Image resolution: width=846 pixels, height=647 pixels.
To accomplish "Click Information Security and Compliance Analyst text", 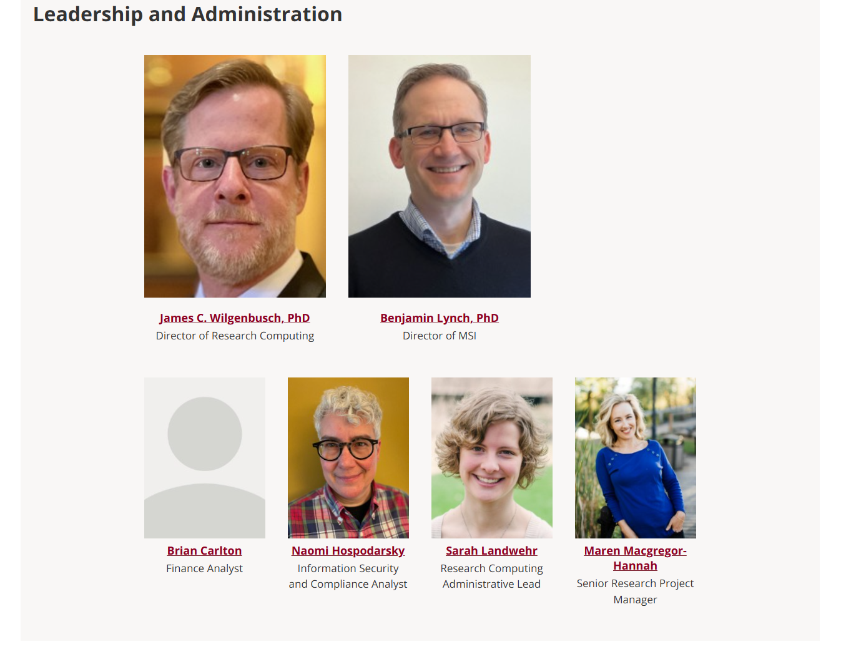I will pos(348,576).
